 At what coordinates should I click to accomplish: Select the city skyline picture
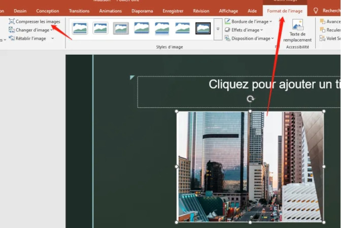coord(250,167)
